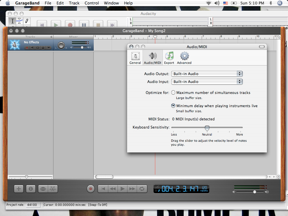Switch time display to musical note mode
This screenshot has height=216, width=288.
pos(159,190)
